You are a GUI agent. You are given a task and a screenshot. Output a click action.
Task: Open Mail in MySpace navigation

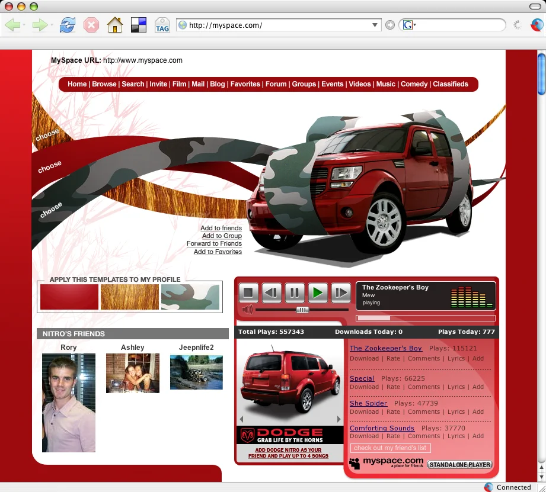tap(198, 84)
